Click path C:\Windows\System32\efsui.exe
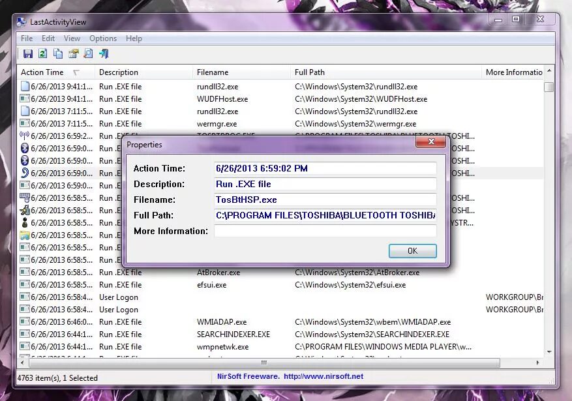Image resolution: width=572 pixels, height=401 pixels. click(x=350, y=285)
